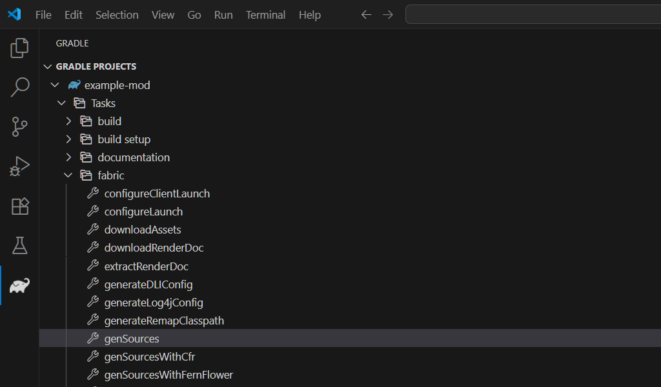Open the Run and Debug view
This screenshot has height=387, width=661.
click(x=19, y=166)
